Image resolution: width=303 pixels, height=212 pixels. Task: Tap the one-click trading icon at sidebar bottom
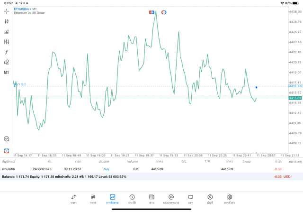pyautogui.click(x=6, y=150)
